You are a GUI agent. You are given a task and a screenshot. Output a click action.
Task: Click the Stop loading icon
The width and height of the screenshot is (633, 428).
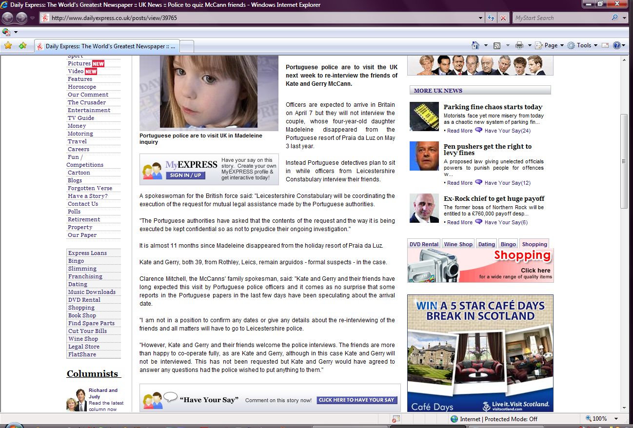[503, 18]
